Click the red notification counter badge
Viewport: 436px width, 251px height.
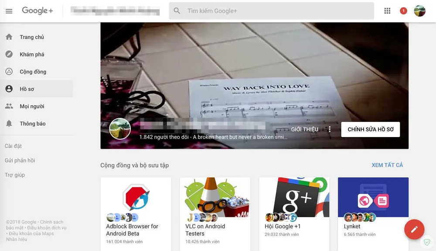[403, 11]
